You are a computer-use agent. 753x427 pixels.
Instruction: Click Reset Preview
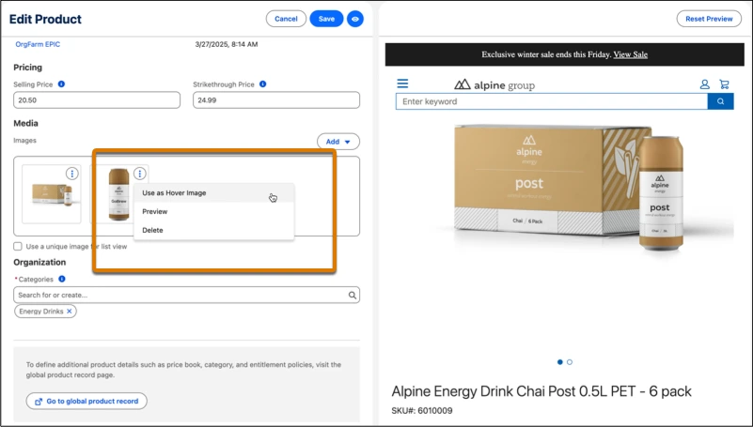click(709, 19)
